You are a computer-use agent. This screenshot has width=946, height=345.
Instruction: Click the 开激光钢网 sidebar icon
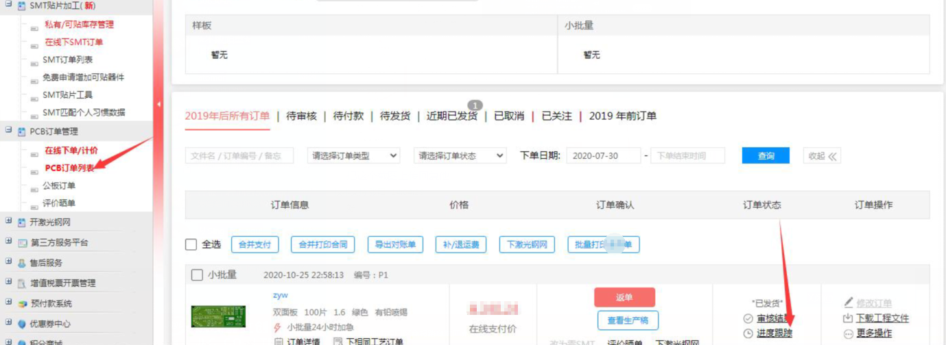23,222
